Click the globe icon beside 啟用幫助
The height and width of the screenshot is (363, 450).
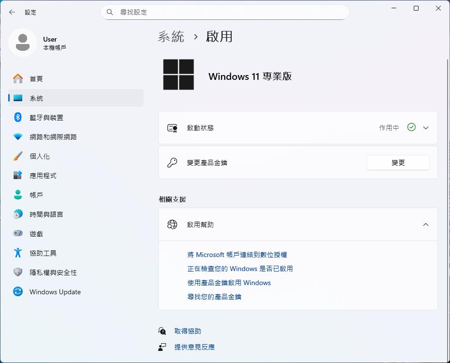click(x=172, y=225)
